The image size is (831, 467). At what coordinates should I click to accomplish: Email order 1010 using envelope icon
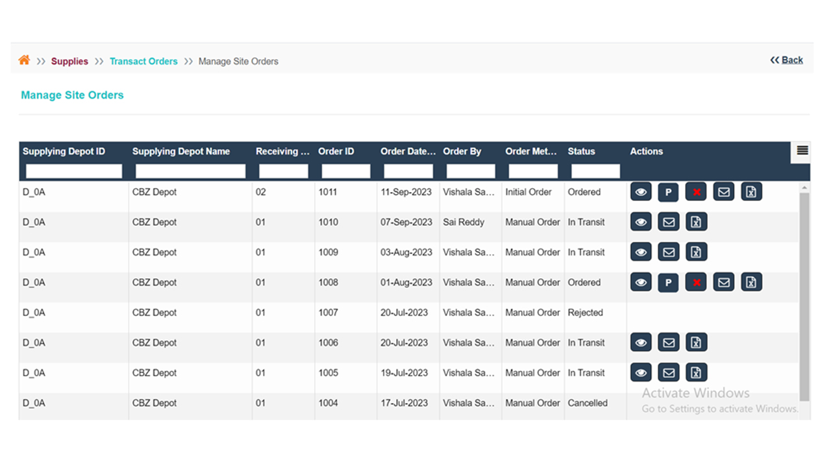(x=668, y=222)
